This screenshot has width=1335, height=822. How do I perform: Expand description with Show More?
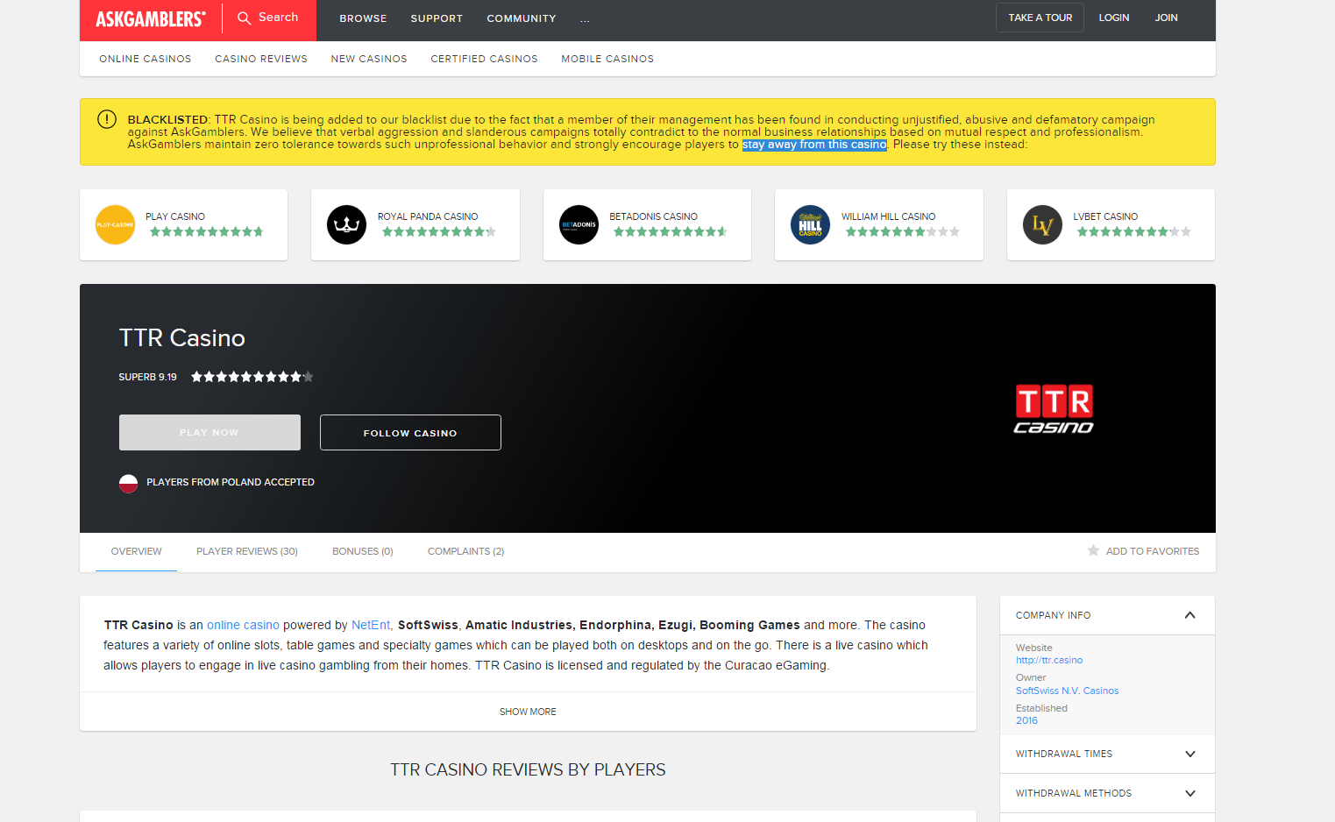point(528,712)
